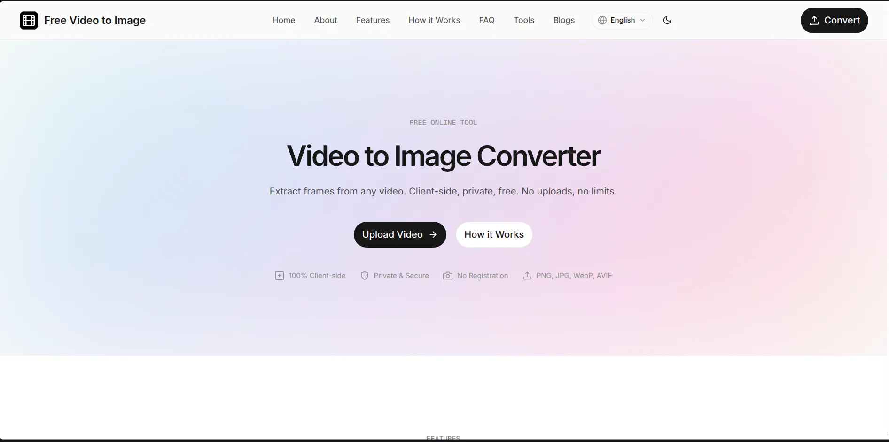Click the white How it Works button
The image size is (889, 442).
click(x=494, y=234)
